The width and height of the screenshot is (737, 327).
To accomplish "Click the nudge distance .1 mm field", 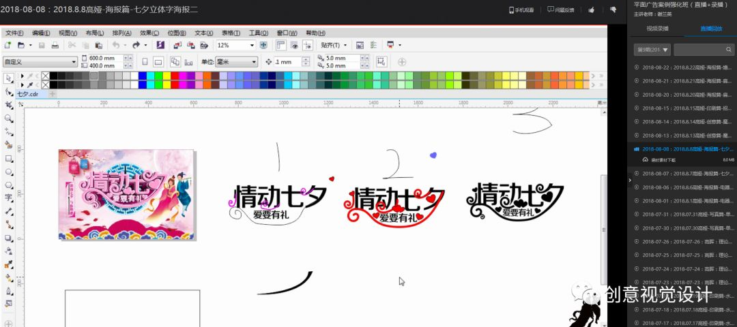I will click(287, 61).
